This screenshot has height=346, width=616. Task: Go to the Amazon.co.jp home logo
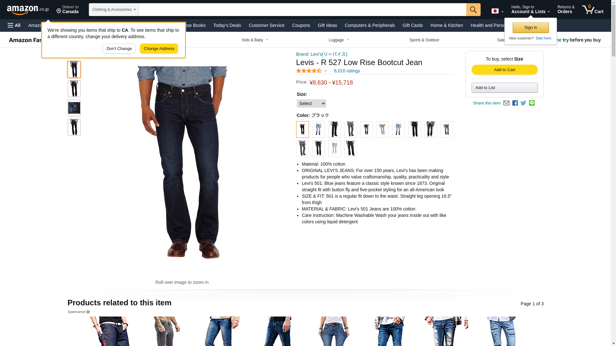pos(28,10)
